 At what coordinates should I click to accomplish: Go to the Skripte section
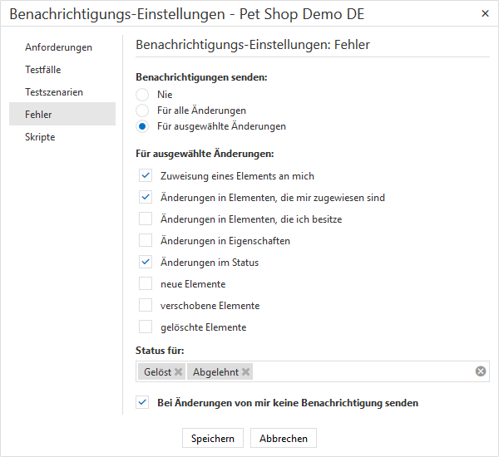click(40, 137)
